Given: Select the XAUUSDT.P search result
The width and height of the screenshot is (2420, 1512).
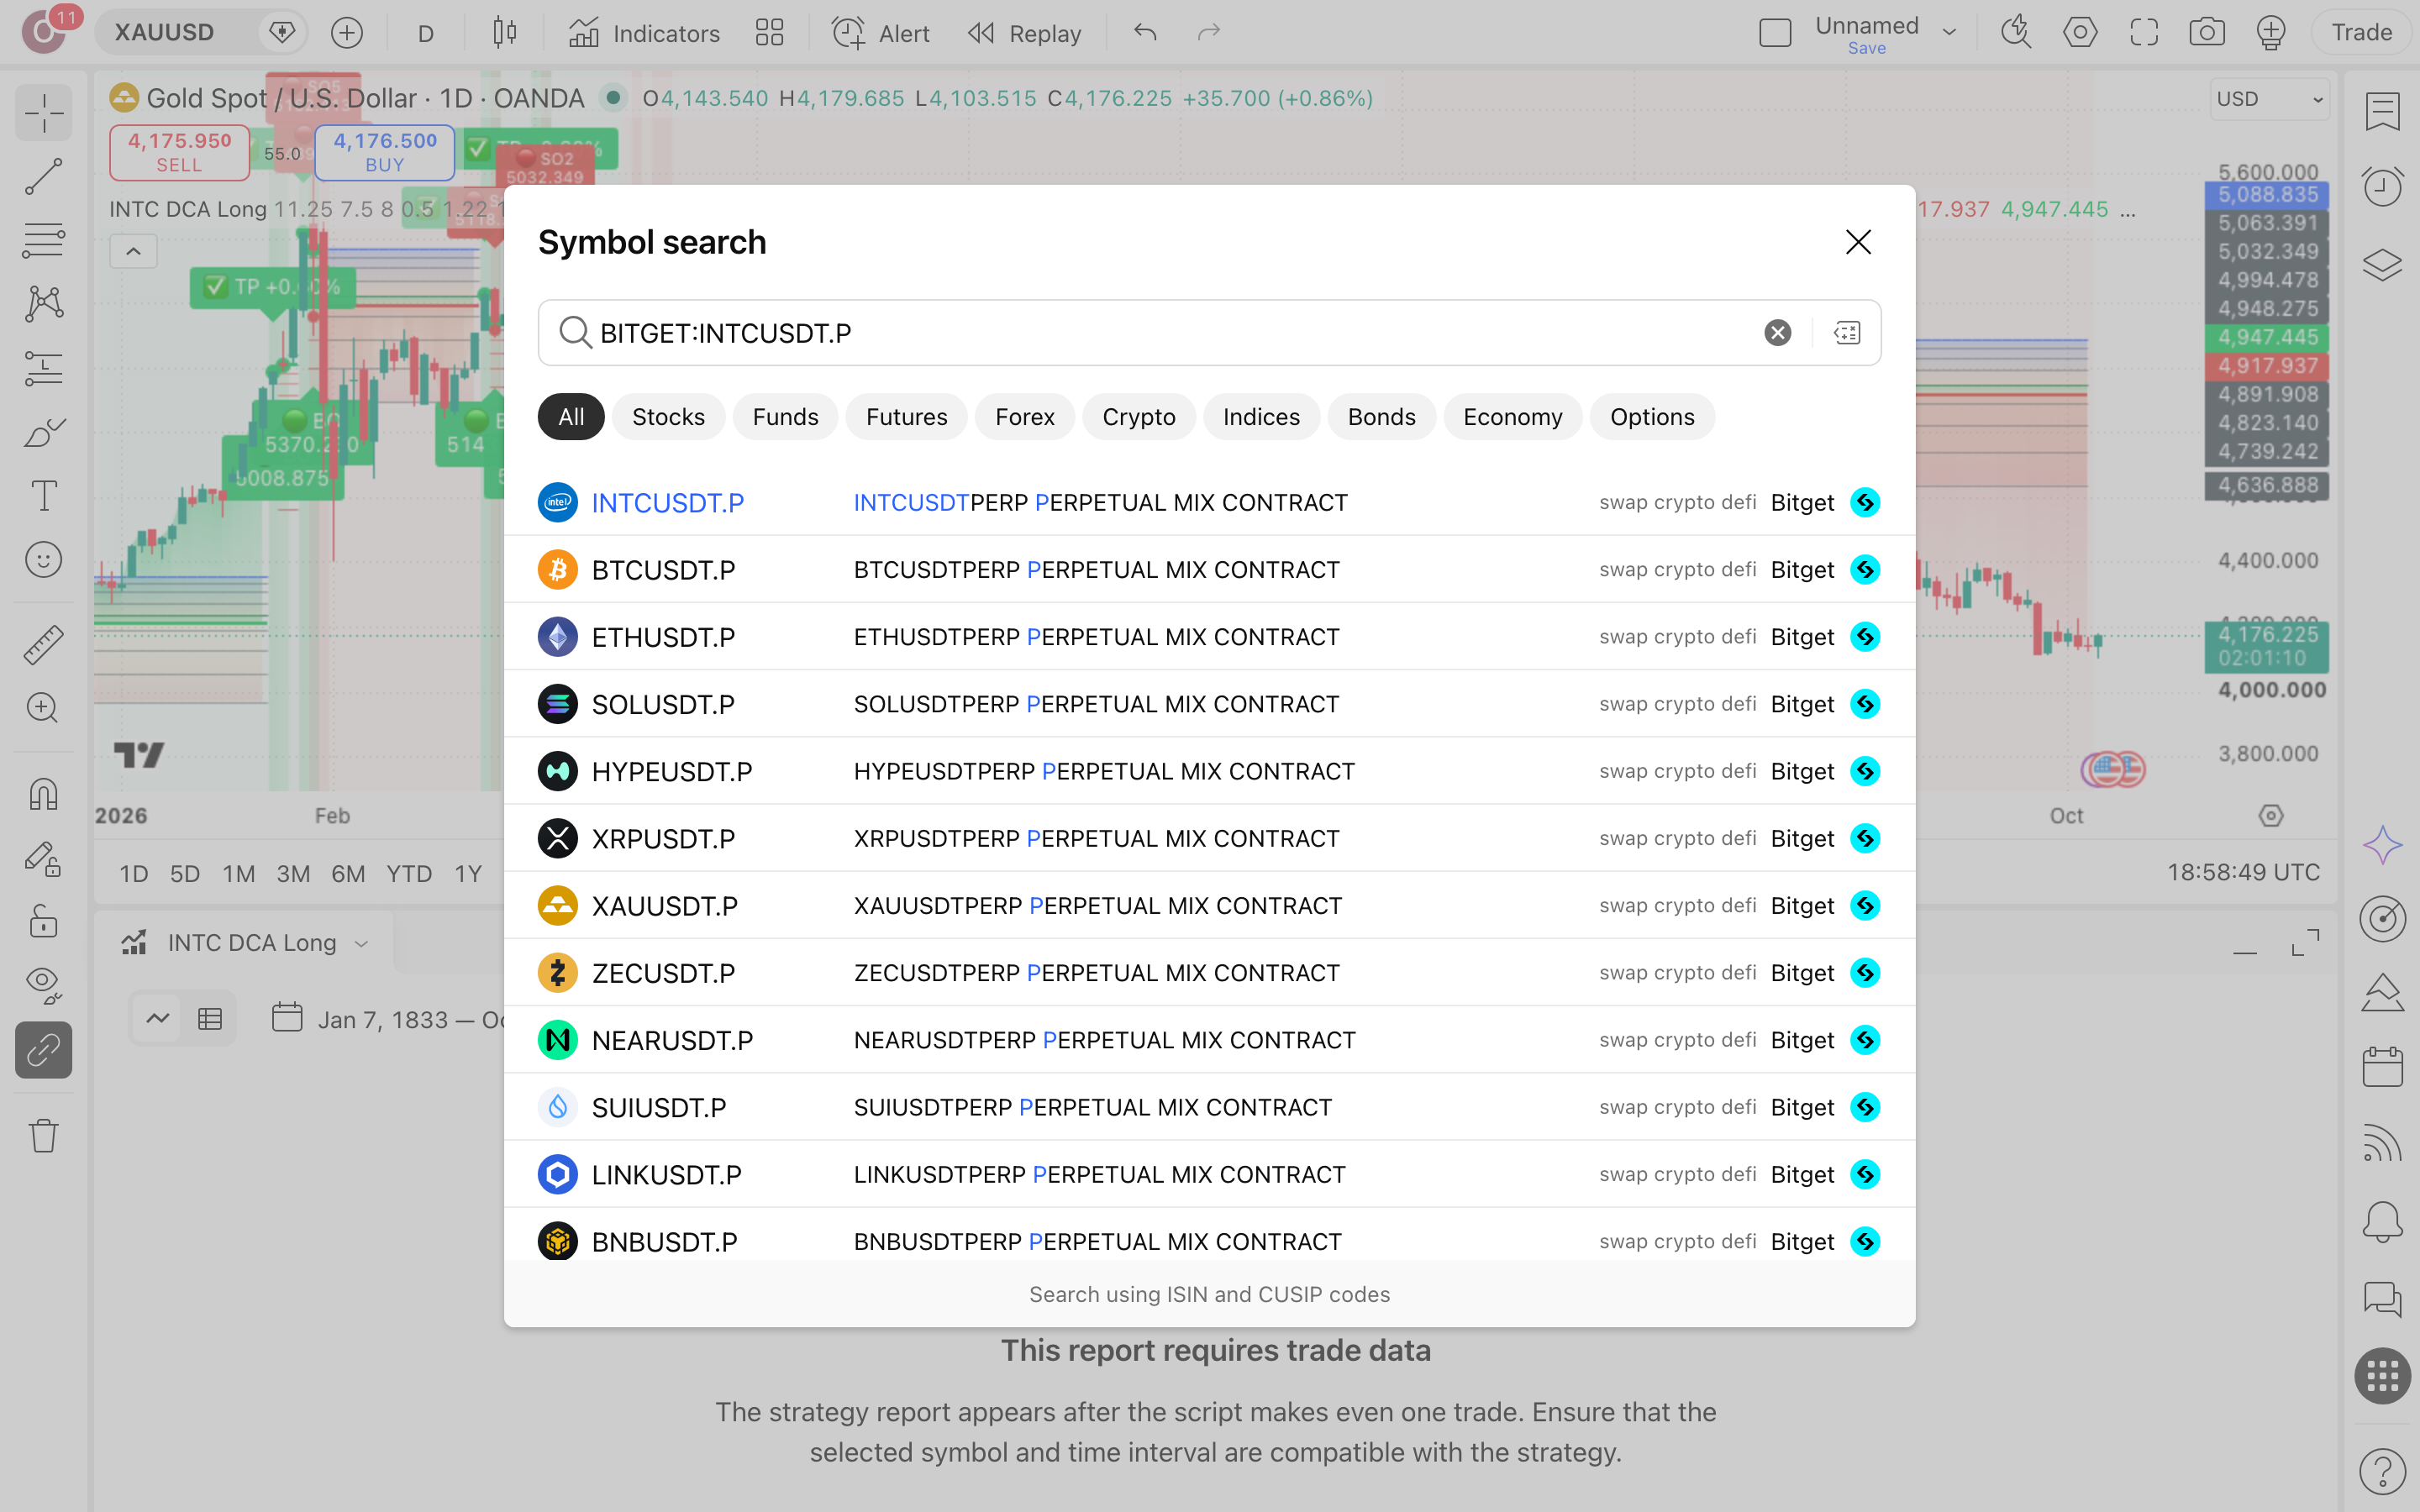Looking at the screenshot, I should (1209, 905).
